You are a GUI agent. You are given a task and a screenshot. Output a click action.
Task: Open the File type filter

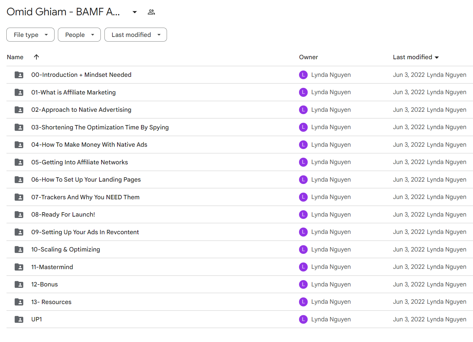(x=30, y=35)
